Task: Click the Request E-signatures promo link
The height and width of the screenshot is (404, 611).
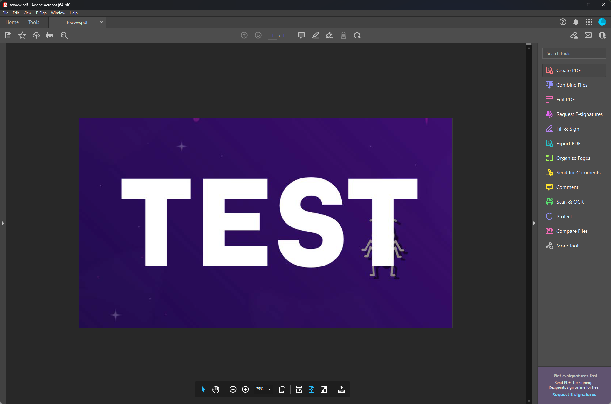Action: 574,394
